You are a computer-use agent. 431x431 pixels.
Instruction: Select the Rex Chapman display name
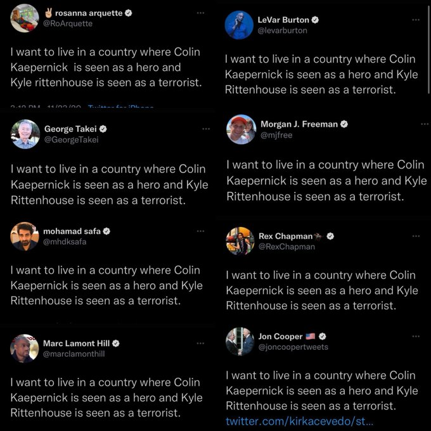286,236
